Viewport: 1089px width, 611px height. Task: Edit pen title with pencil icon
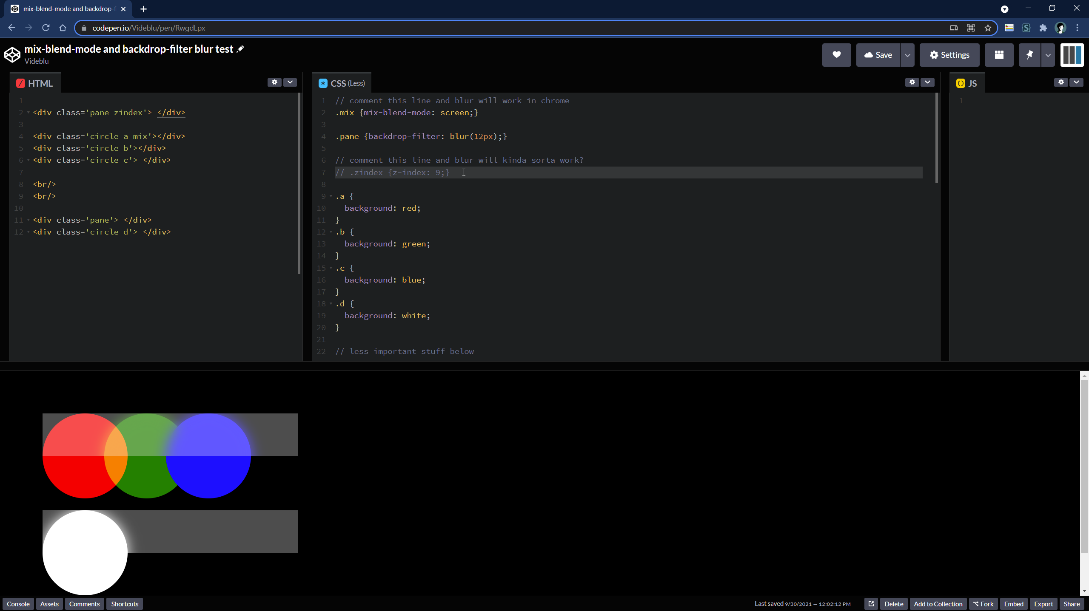[x=240, y=49]
